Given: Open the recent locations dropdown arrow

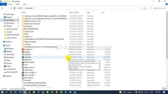Looking at the screenshot, I should [9, 8].
